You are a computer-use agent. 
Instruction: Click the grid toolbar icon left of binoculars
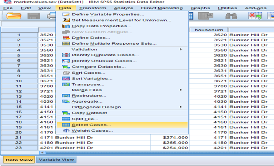pos(205,16)
